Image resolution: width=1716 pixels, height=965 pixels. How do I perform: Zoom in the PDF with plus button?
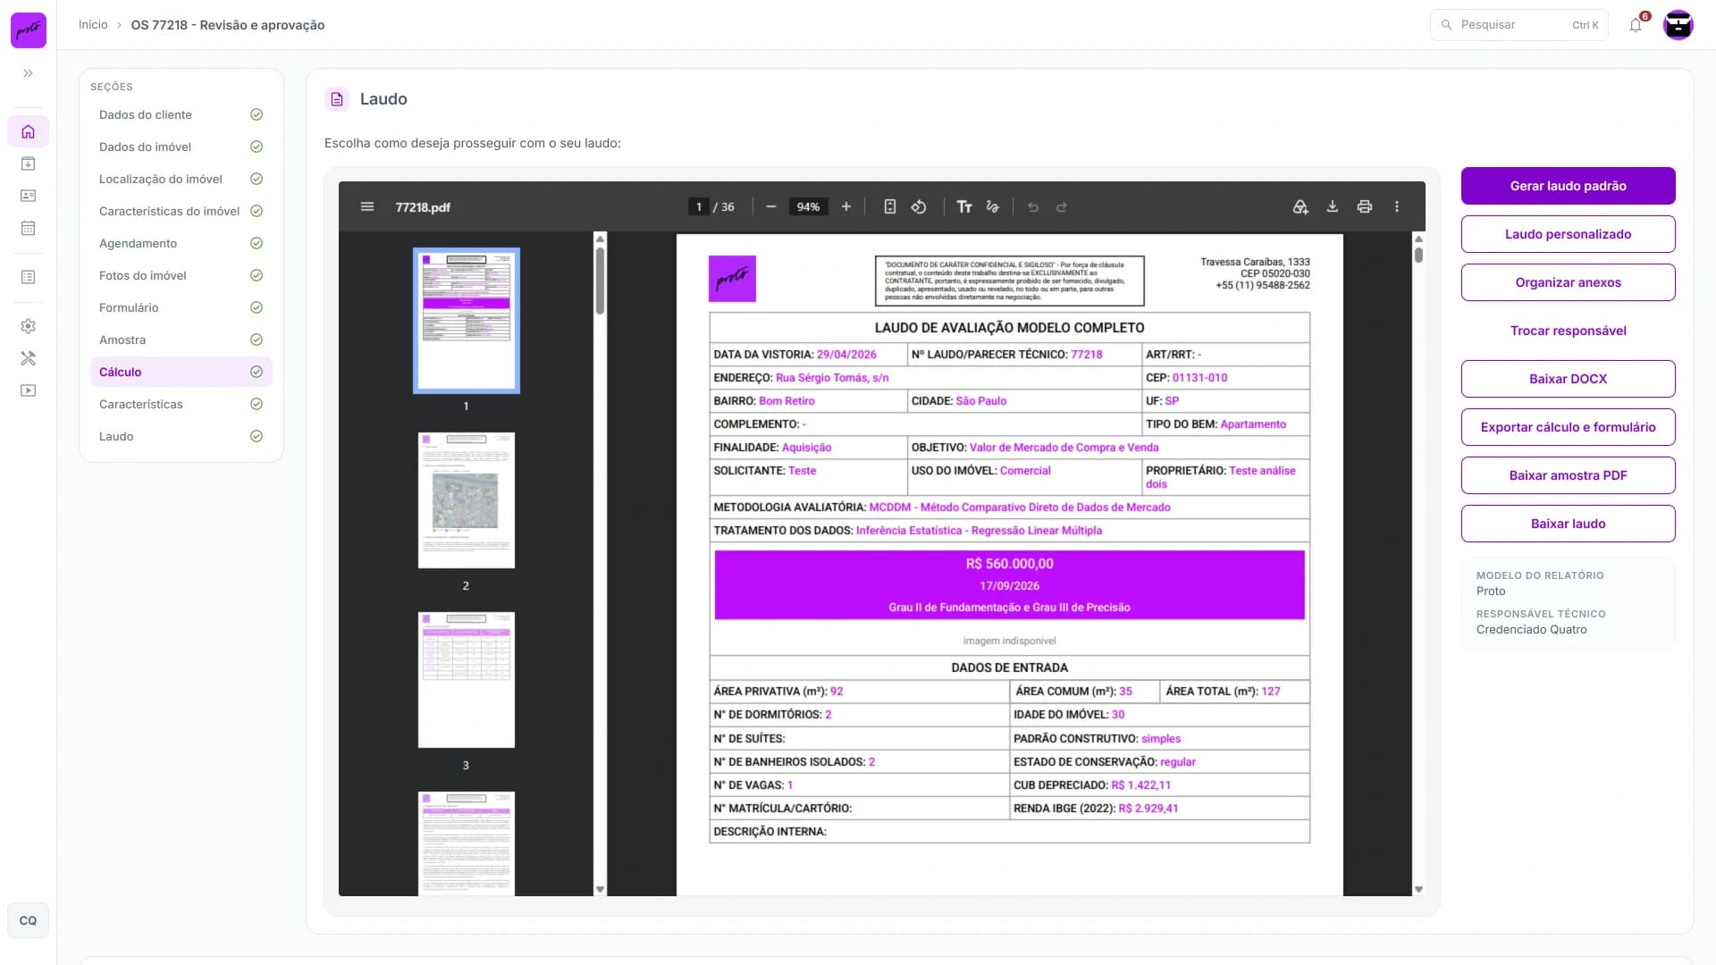click(846, 206)
